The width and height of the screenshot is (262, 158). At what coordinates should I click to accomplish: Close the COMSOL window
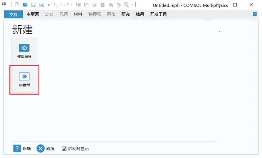pyautogui.click(x=251, y=5)
